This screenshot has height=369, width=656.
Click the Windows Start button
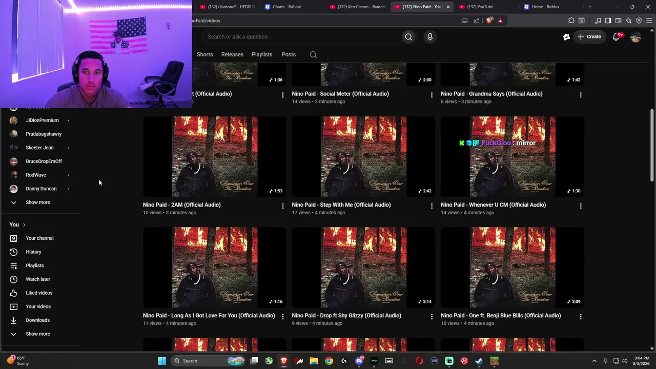[162, 361]
